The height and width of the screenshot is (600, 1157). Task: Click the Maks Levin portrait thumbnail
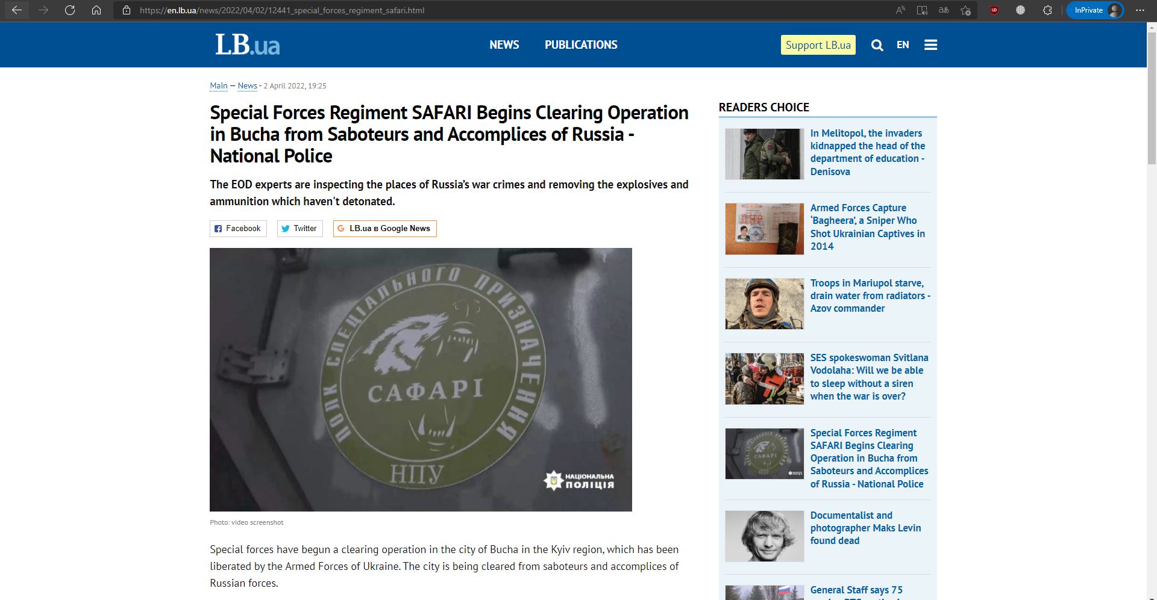coord(764,536)
